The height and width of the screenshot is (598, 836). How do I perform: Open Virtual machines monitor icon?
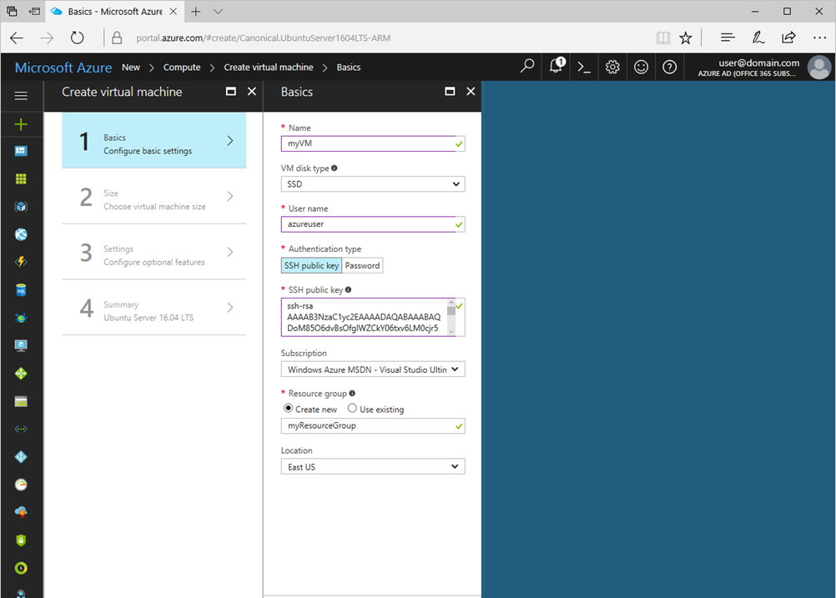pyautogui.click(x=21, y=345)
